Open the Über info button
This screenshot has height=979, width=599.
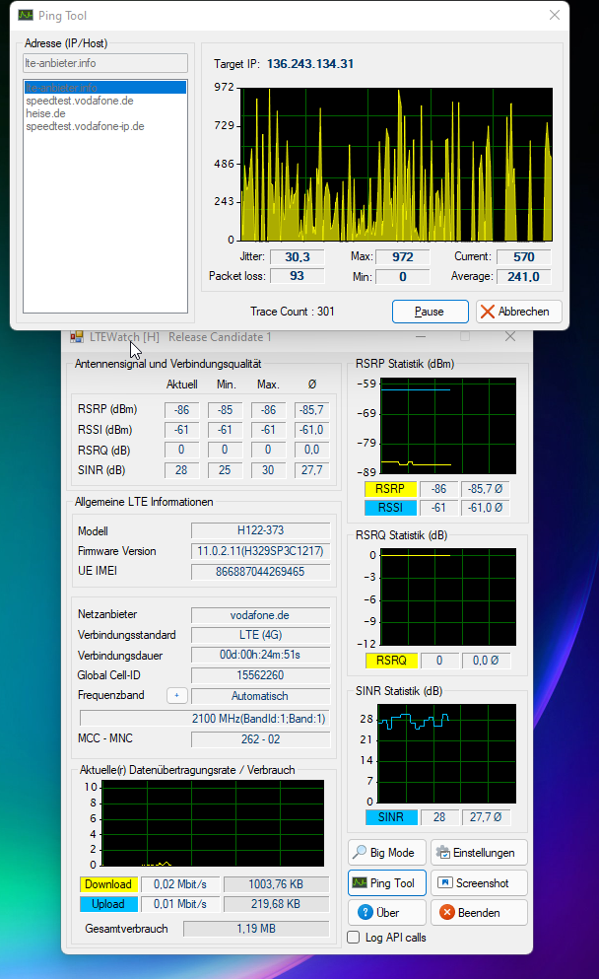(x=387, y=912)
